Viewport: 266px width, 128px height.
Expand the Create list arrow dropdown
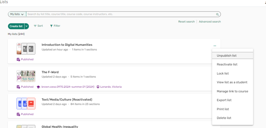click(26, 26)
